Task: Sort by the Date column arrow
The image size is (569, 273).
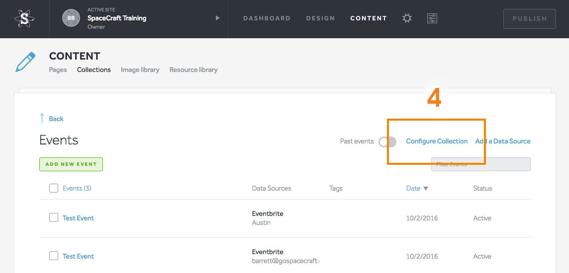Action: 426,189
